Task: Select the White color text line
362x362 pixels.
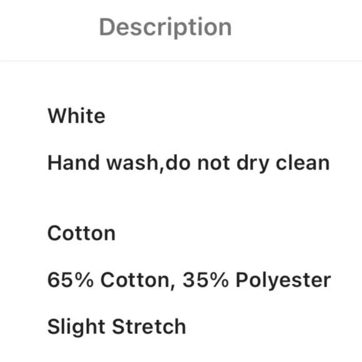Action: pos(76,116)
